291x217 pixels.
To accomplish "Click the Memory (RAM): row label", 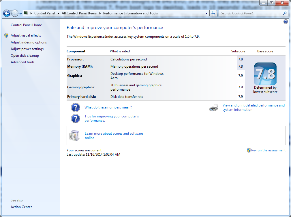I will point(80,66).
